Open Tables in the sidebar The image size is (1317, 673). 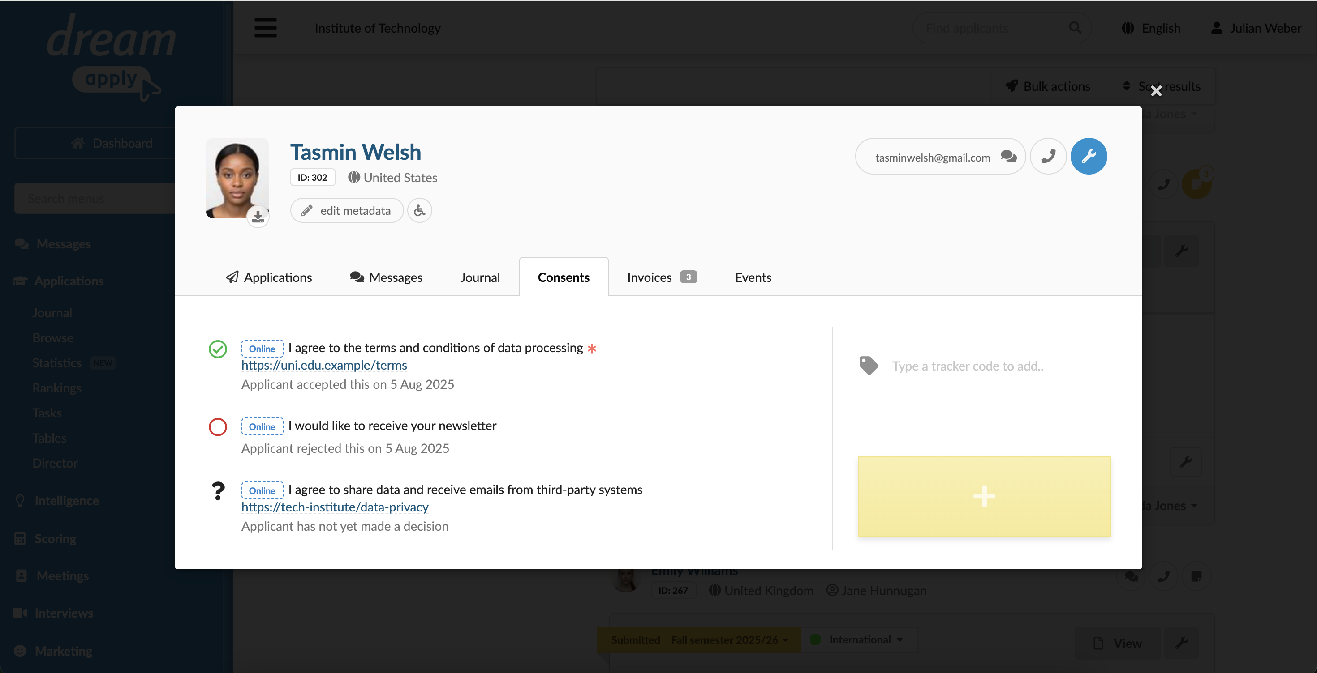point(49,438)
